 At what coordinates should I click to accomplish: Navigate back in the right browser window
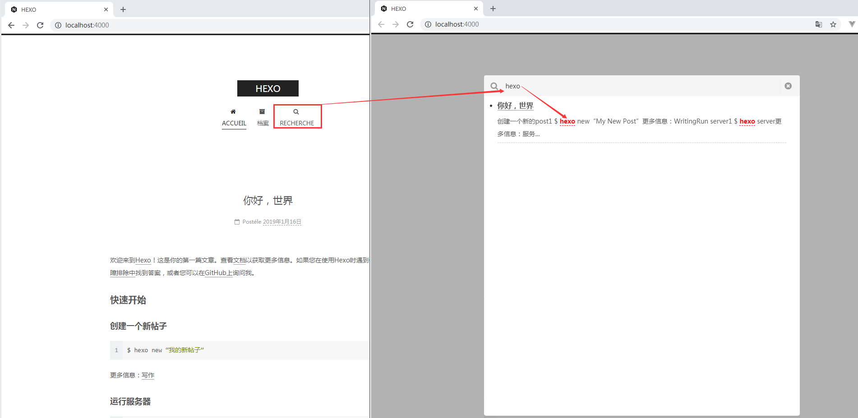tap(381, 24)
